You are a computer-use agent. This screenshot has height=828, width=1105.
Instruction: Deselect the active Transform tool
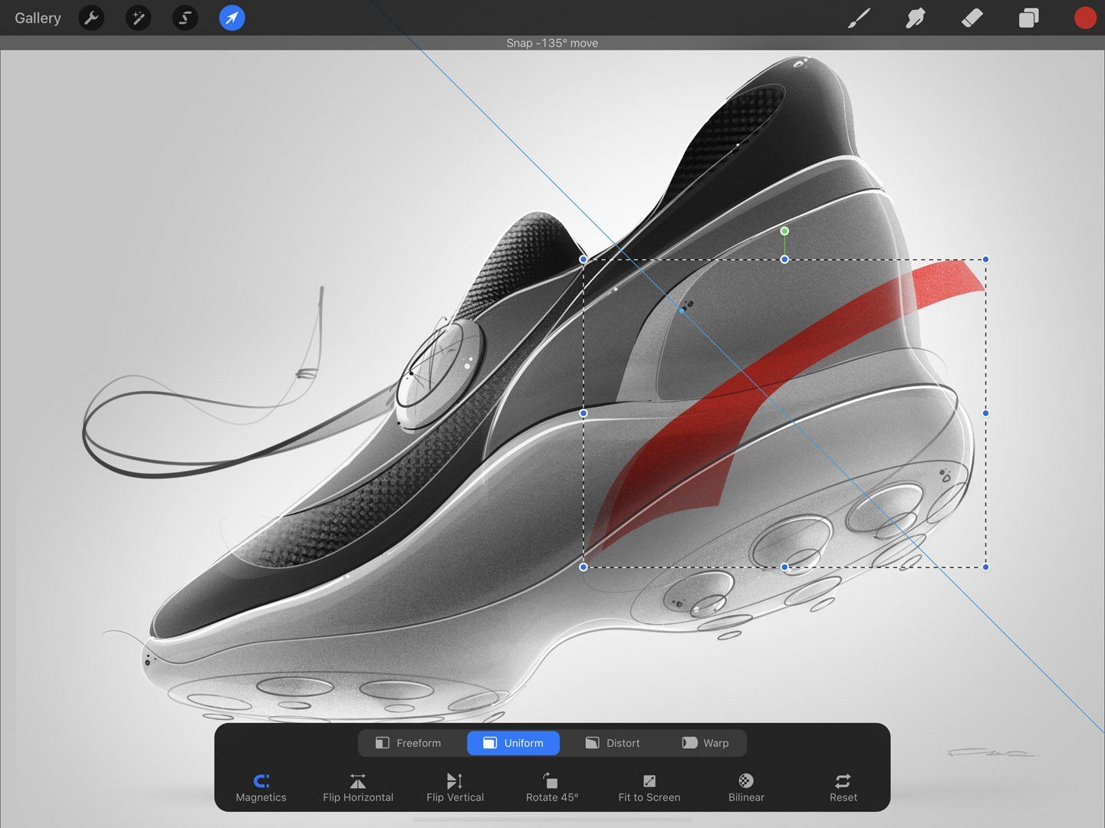click(232, 18)
